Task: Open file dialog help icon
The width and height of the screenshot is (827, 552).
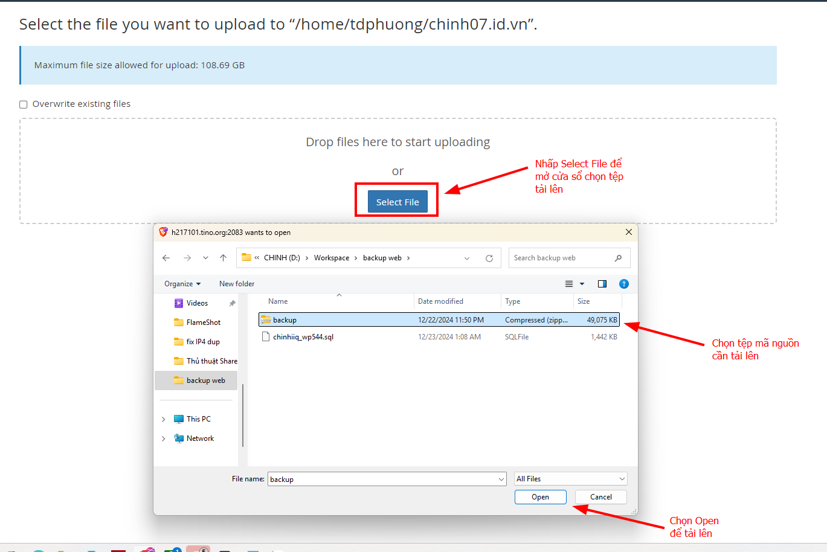Action: click(624, 284)
